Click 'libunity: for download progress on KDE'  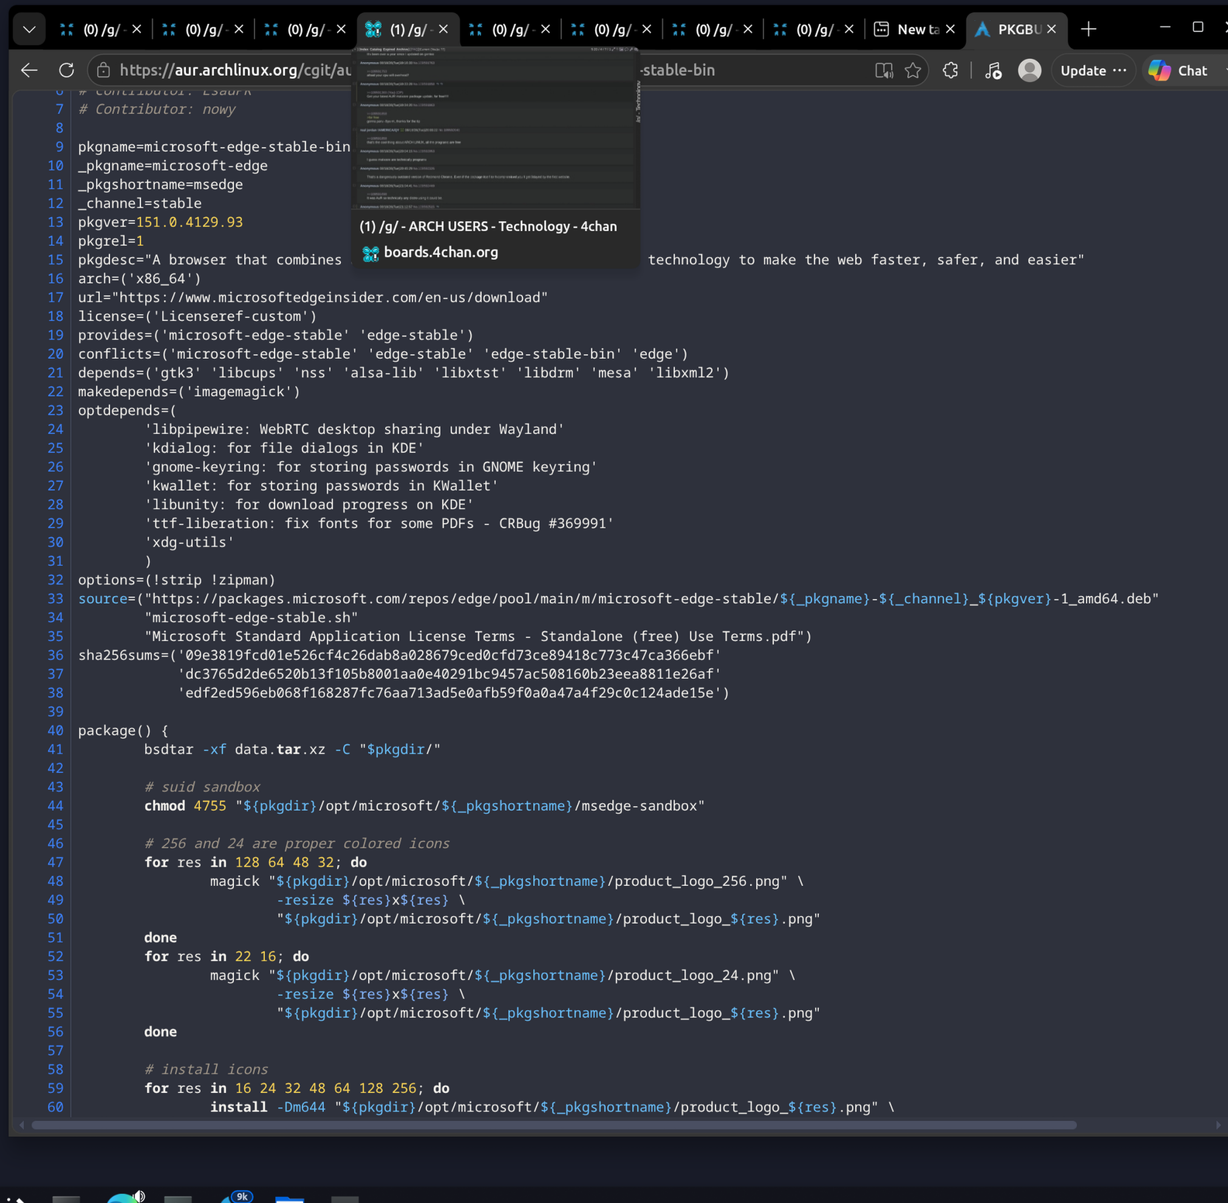tap(309, 505)
